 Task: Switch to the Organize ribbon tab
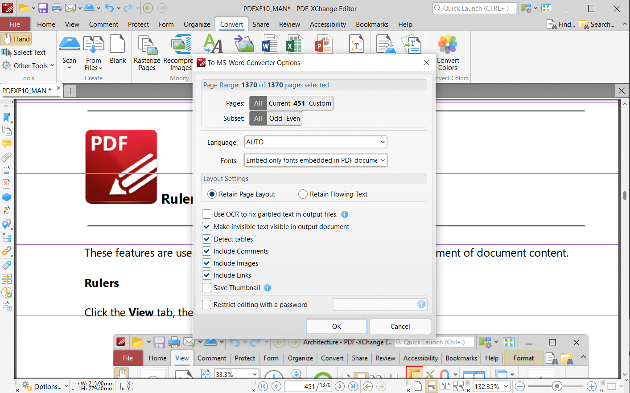(x=197, y=25)
